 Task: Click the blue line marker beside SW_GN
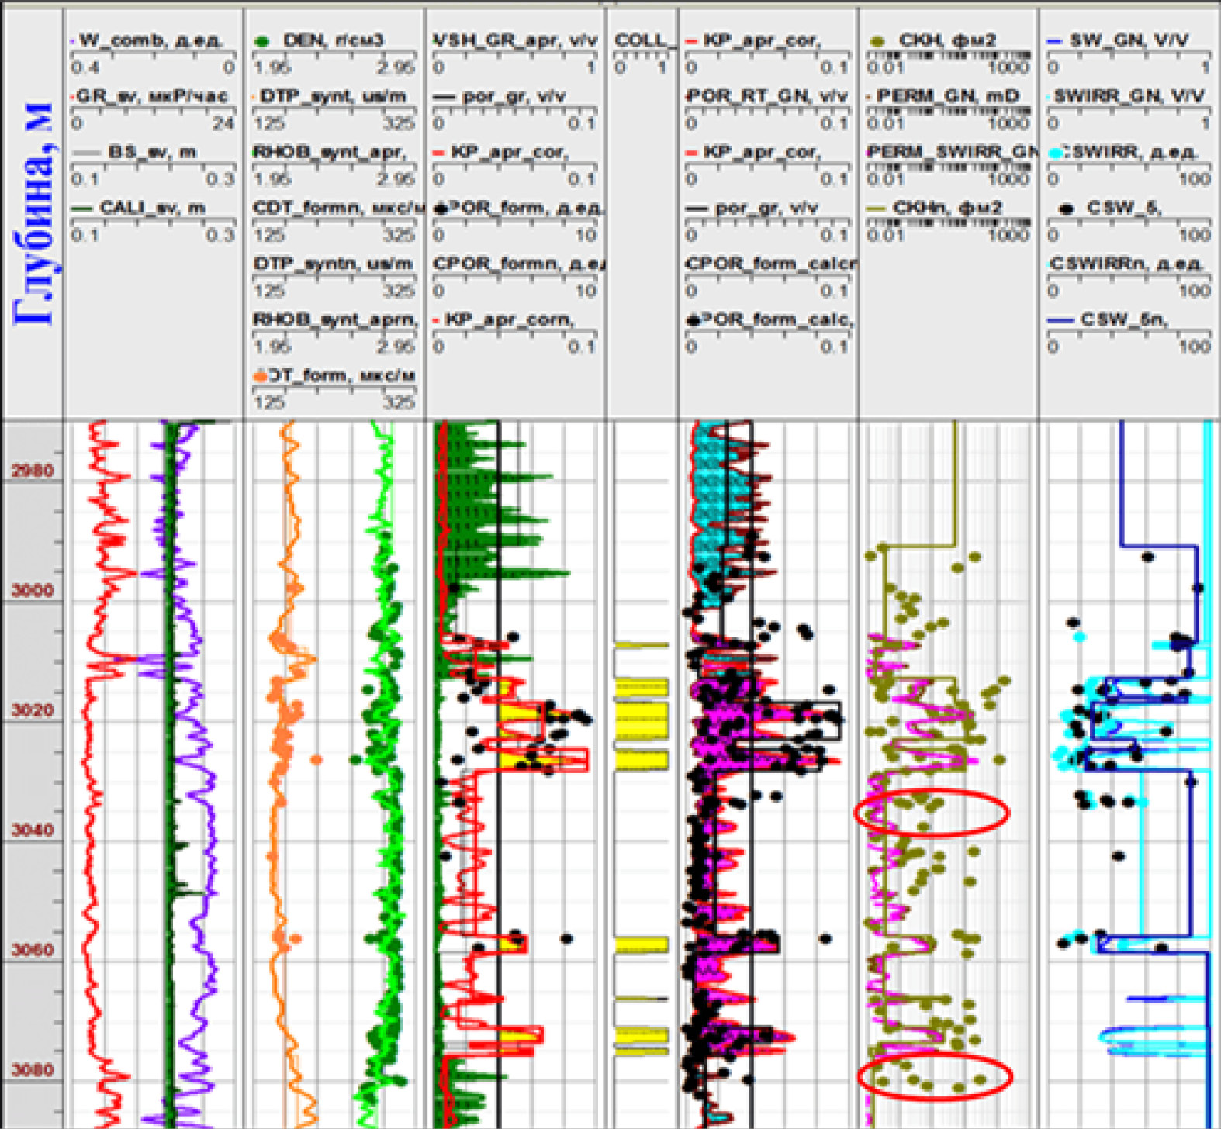1054,40
